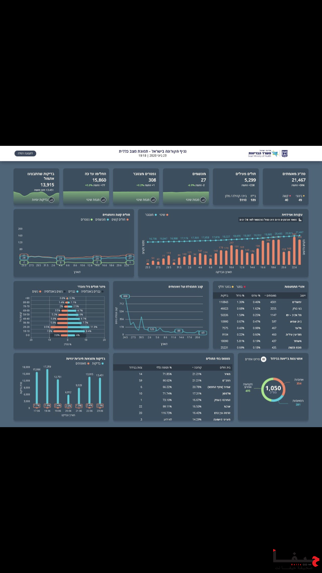Sort the hospital table by the 'קורונה' column
This screenshot has width=322, height=573.
(x=197, y=367)
